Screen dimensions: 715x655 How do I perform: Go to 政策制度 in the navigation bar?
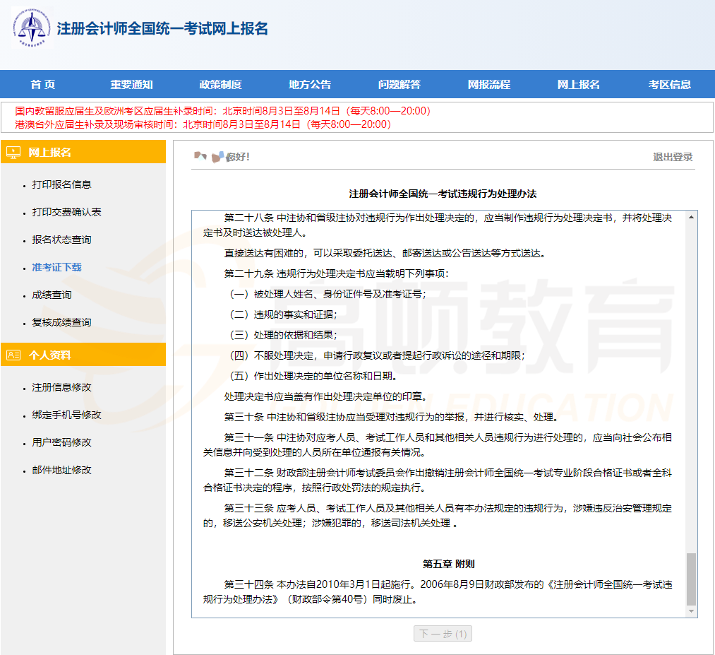pyautogui.click(x=220, y=85)
